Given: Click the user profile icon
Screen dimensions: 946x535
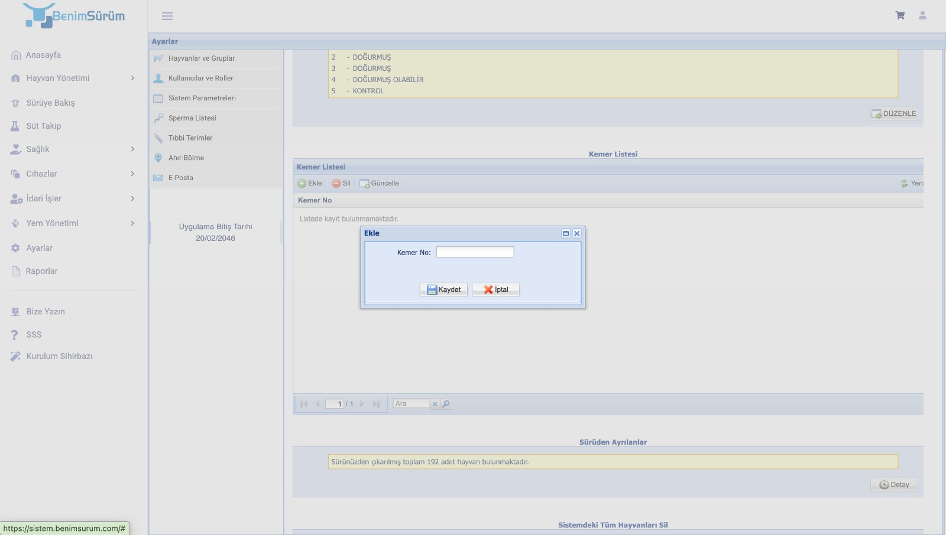Looking at the screenshot, I should pos(922,15).
